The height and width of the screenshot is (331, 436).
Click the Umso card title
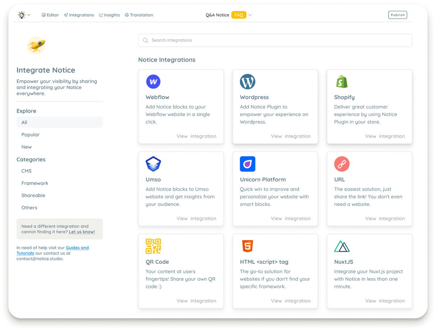[153, 180]
